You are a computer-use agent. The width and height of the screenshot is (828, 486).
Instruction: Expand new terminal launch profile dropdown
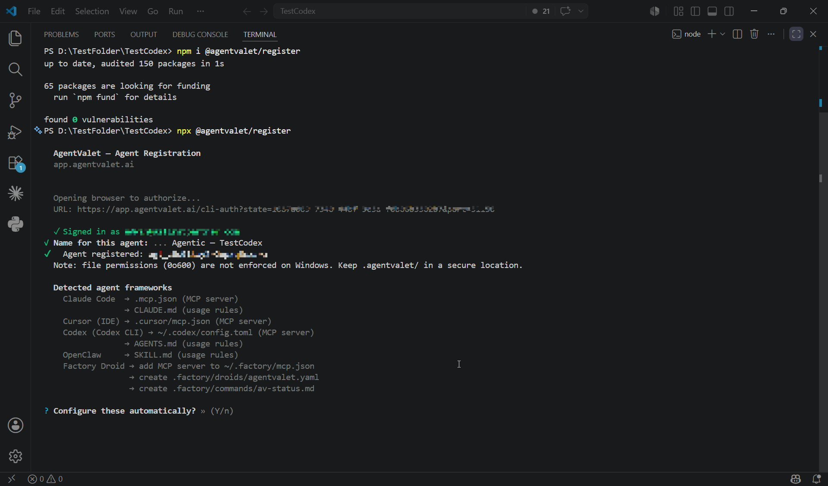tap(723, 34)
